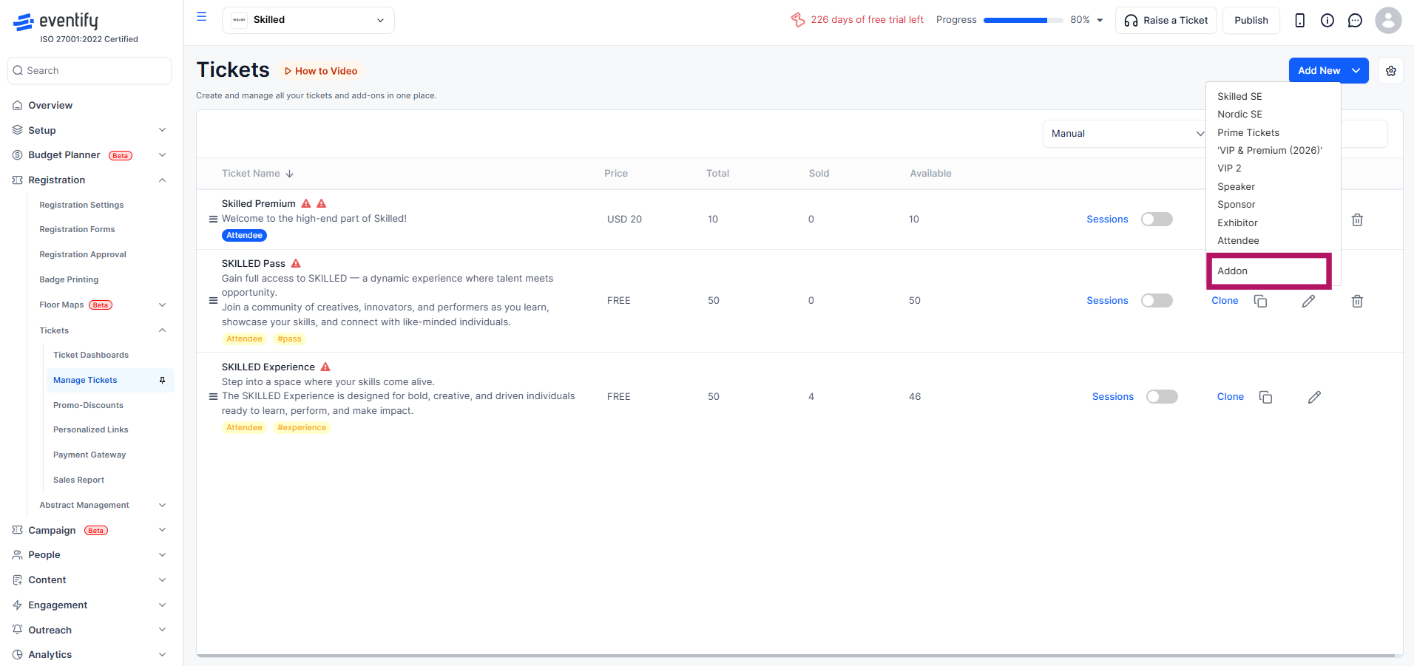This screenshot has width=1414, height=666.
Task: Select Nordic SE from Add New menu
Action: pos(1273,115)
